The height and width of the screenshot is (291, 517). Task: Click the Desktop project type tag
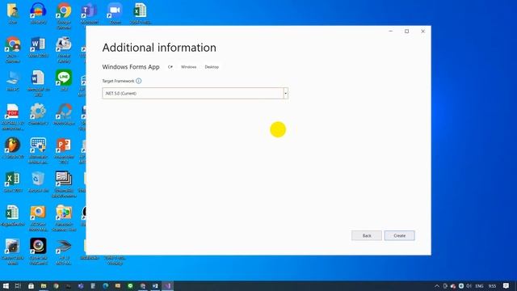tap(212, 67)
